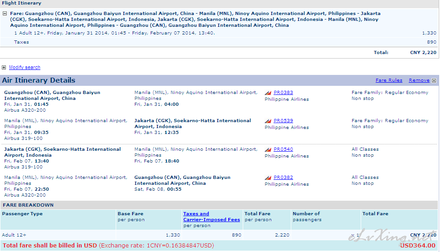
Task: Open flight PR0539 details link
Action: coord(283,120)
